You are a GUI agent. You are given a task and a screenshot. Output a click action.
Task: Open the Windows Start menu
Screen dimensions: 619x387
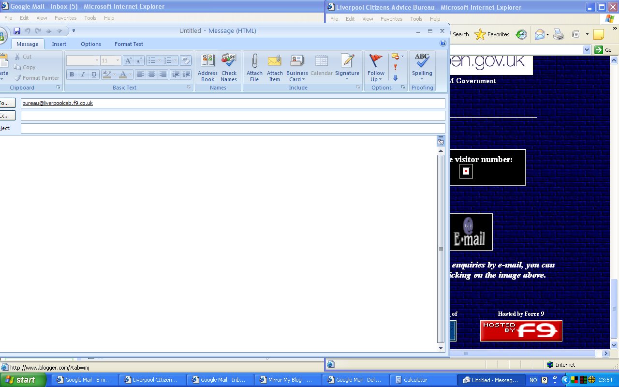tap(23, 380)
